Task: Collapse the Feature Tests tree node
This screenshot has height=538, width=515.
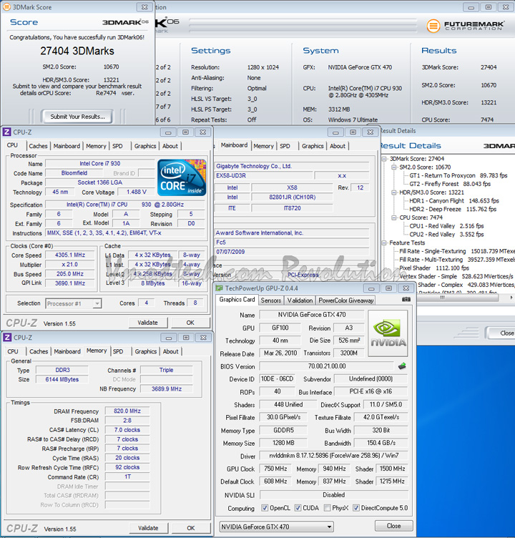Action: coord(385,243)
